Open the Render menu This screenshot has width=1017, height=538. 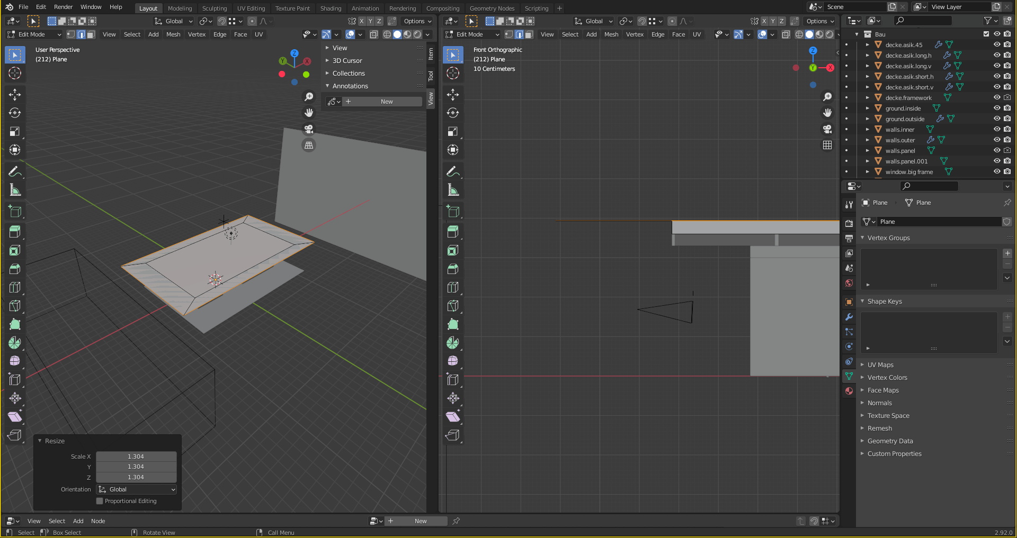(63, 7)
